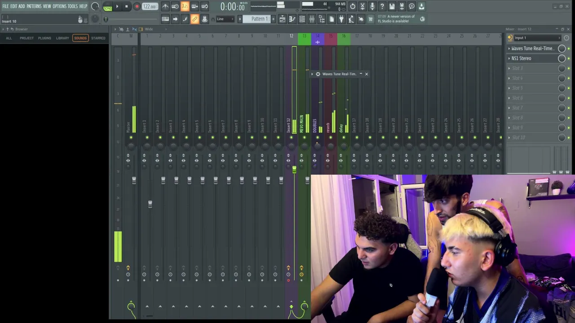Open the content library shopping cart icon

pos(371,19)
